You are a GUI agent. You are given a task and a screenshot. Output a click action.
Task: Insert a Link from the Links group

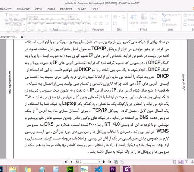point(166,20)
